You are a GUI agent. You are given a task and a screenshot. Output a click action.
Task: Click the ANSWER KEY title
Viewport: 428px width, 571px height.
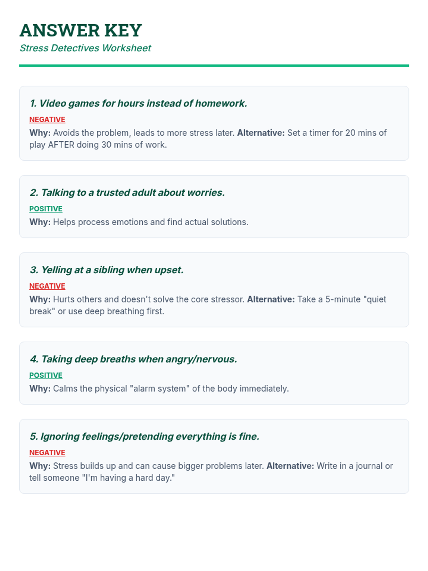click(81, 30)
